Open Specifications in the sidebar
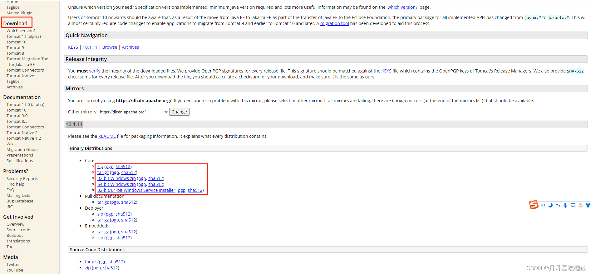Screen dimensions: 591x274 tap(20, 161)
